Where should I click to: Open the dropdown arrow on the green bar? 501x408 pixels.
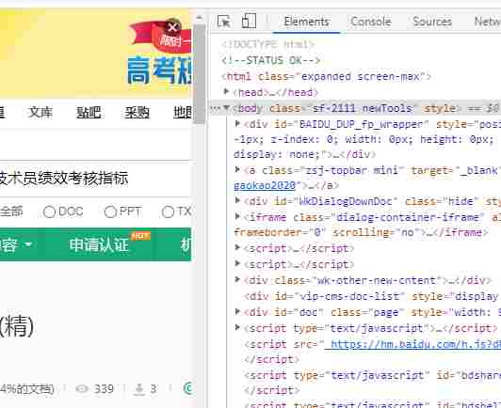coord(28,244)
